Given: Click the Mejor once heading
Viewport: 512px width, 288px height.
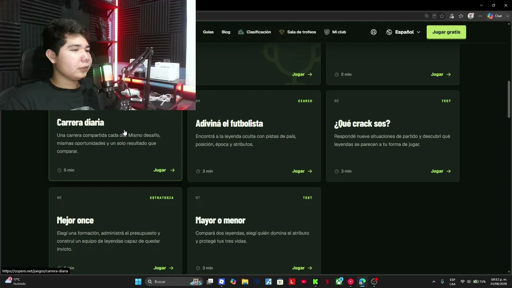Looking at the screenshot, I should 75,220.
